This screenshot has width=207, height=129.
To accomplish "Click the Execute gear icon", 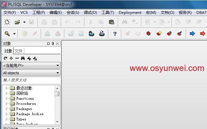I will (24, 34).
